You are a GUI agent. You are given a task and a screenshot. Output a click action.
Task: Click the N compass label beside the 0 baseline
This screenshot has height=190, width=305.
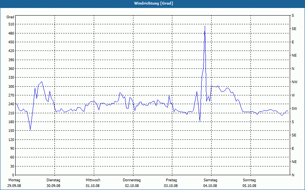tap(293, 175)
